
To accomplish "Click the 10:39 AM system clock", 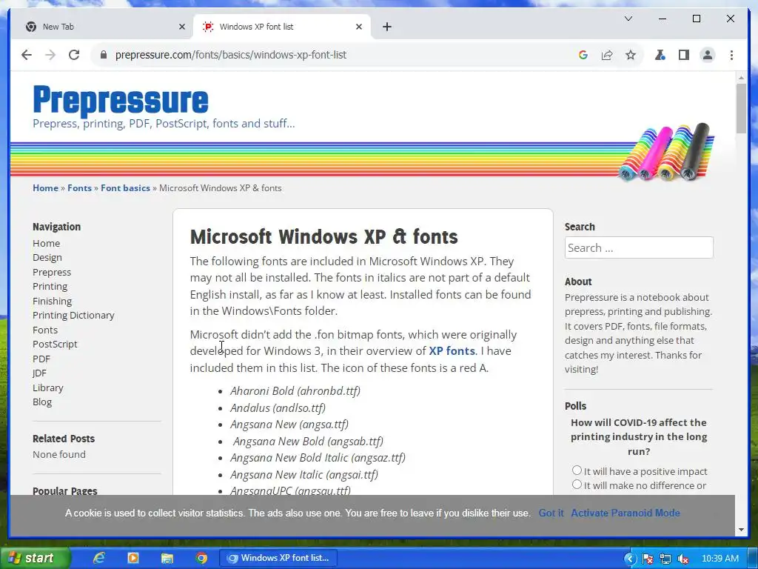I will [720, 559].
